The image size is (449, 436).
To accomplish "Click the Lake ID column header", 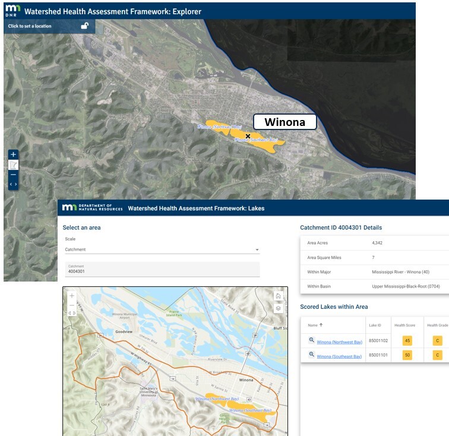I will pyautogui.click(x=375, y=325).
